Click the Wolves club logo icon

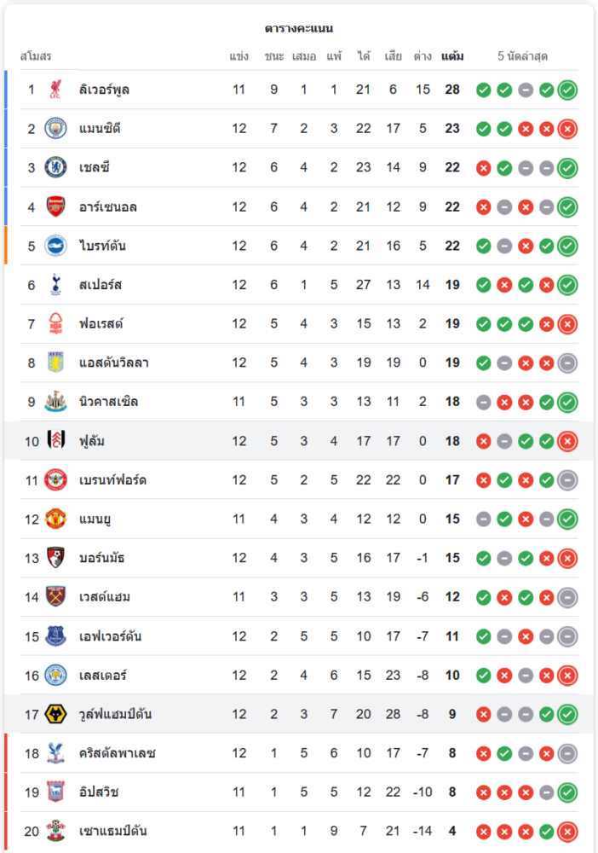coord(55,714)
